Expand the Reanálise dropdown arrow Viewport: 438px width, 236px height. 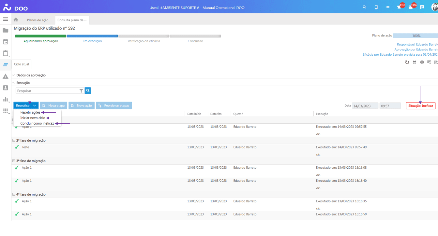tap(35, 105)
